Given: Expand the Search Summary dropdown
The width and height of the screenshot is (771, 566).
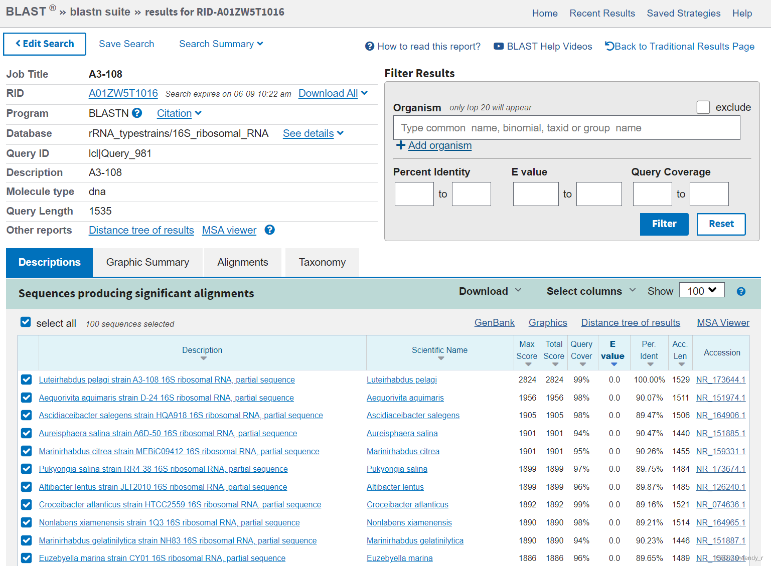Looking at the screenshot, I should (221, 44).
